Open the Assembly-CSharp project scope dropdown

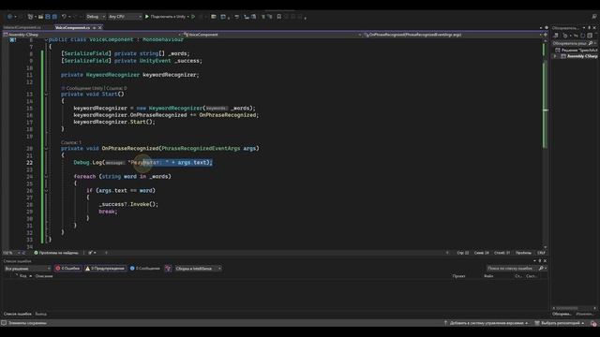click(x=92, y=35)
